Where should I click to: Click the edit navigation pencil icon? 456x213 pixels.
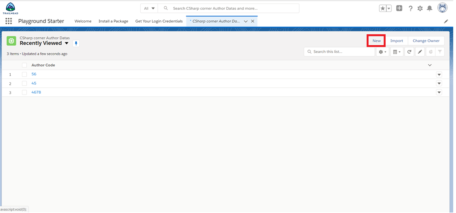(446, 21)
